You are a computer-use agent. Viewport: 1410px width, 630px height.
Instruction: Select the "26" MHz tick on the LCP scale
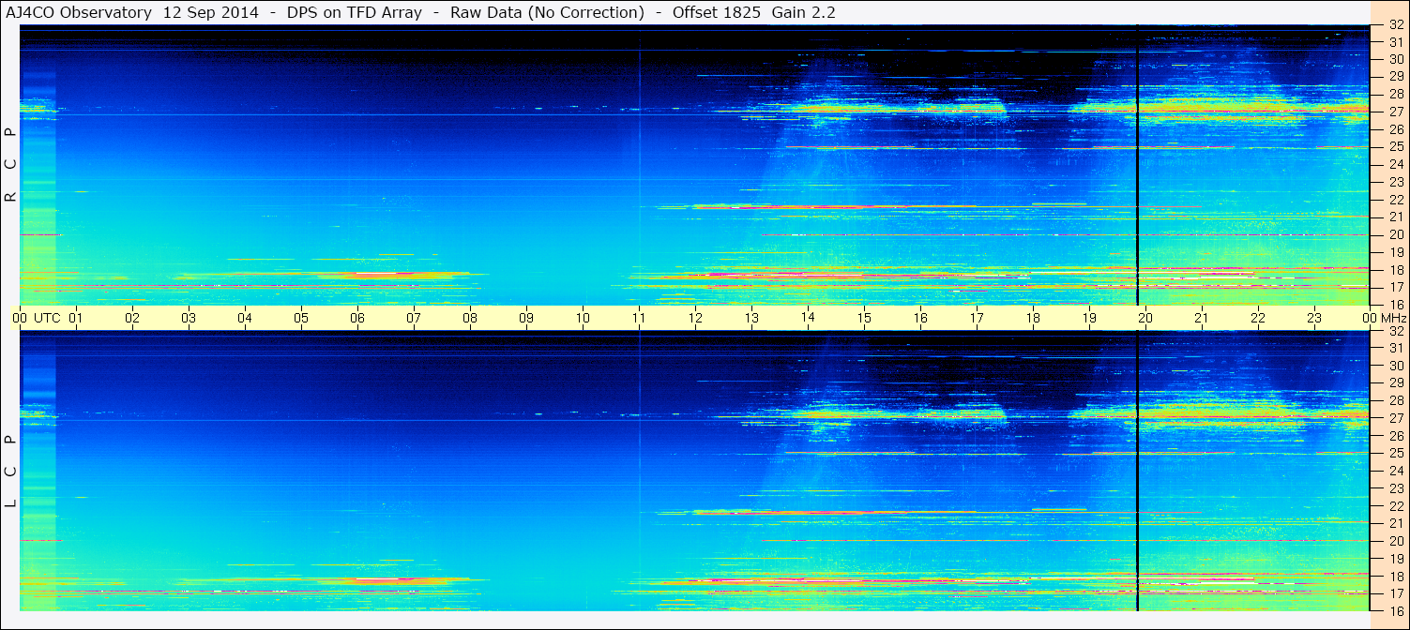1396,436
